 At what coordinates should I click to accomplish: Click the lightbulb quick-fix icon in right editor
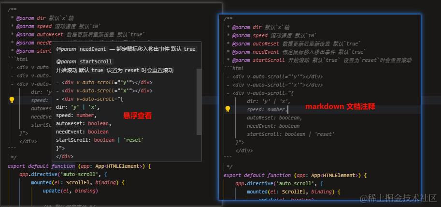pos(228,109)
